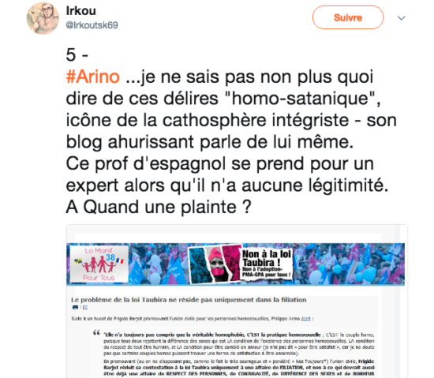The height and width of the screenshot is (378, 434).
Task: Open the attached blog screenshot image
Action: 237,301
